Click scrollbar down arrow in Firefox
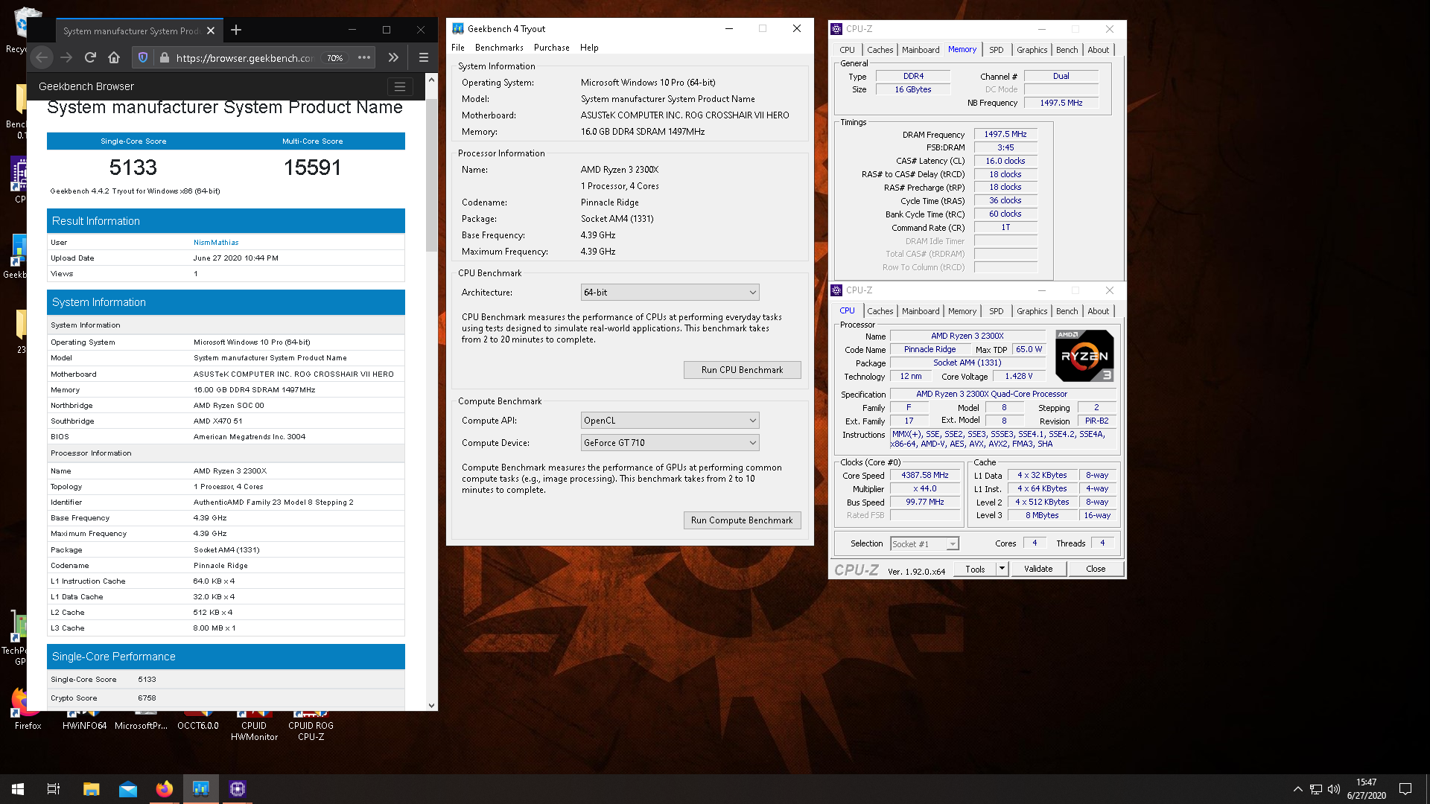1430x804 pixels. coord(431,705)
